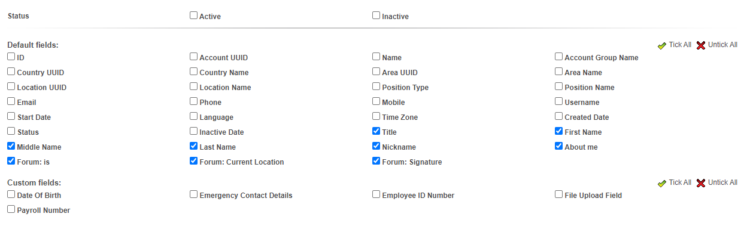Tick the Active status checkbox

193,16
